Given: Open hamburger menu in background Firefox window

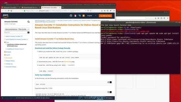Looking at the screenshot, I should (x=168, y=18).
